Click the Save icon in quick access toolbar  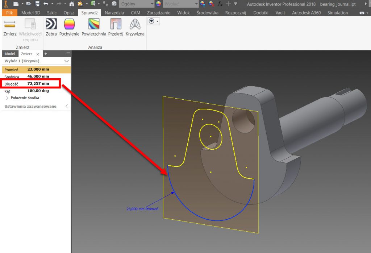38,4
